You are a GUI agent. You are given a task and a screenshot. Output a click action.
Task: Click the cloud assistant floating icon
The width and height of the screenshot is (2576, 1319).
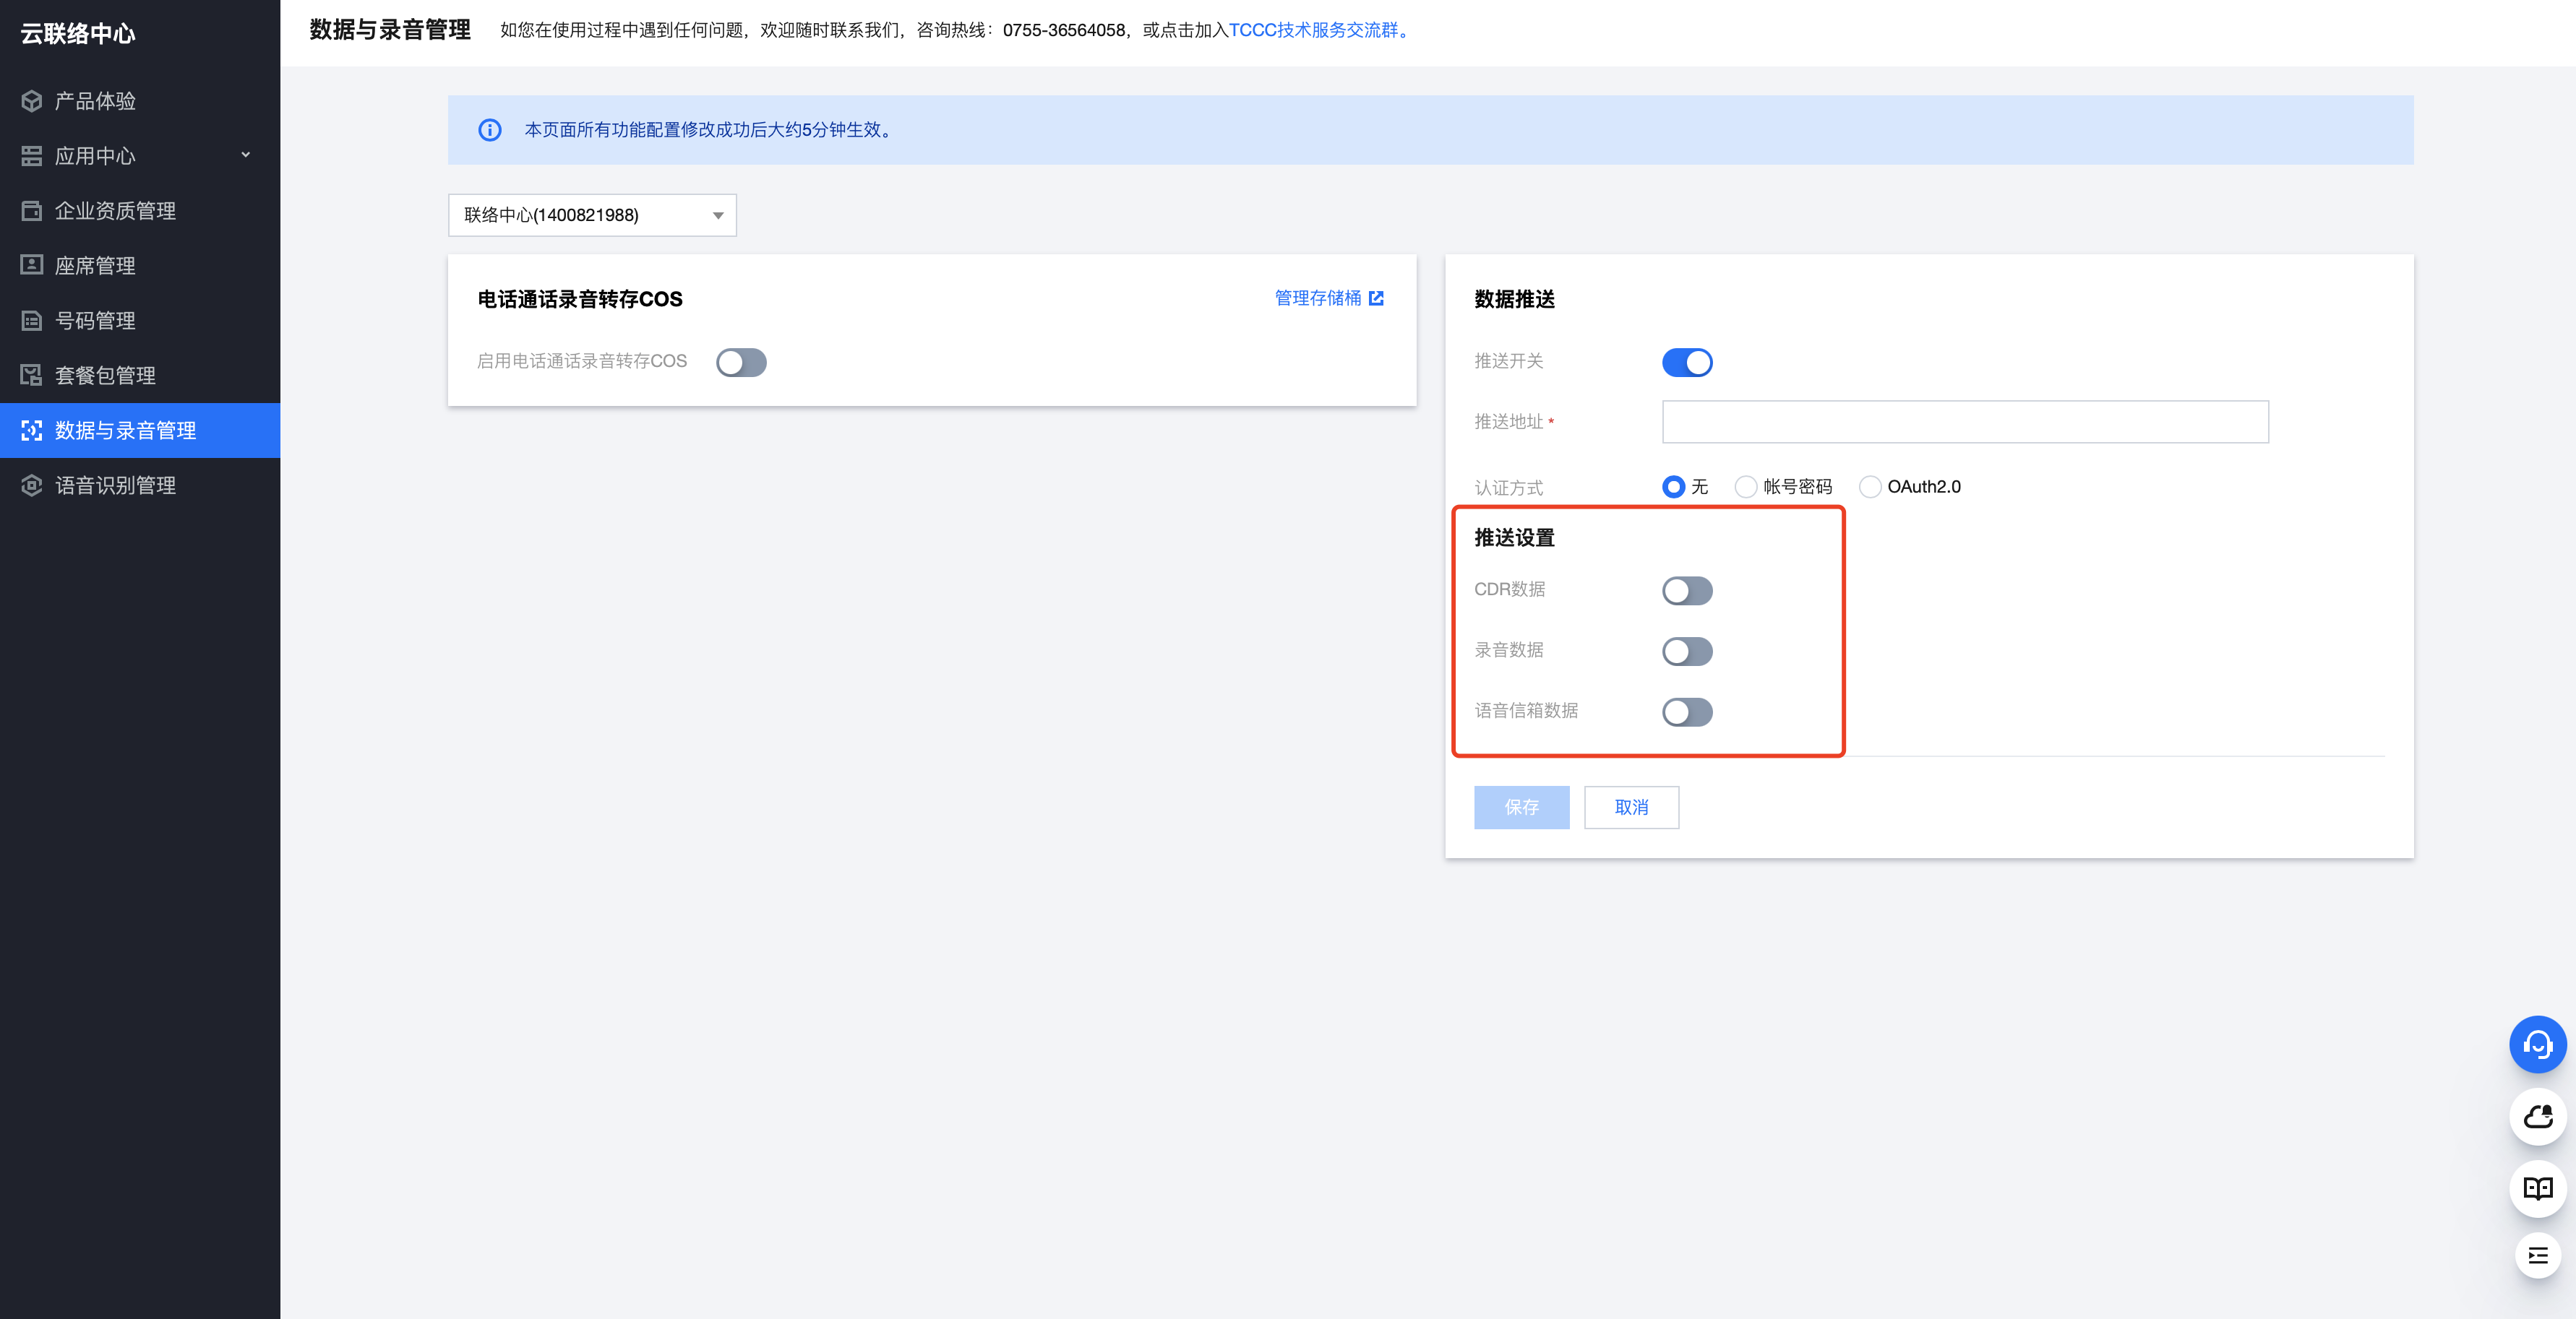[x=2537, y=1116]
